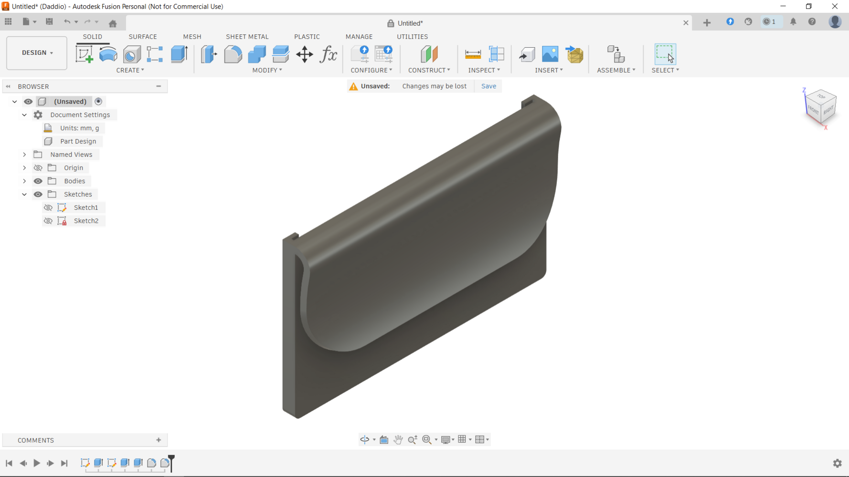The image size is (849, 477).
Task: Click the Insert Canvas image icon
Action: point(550,54)
